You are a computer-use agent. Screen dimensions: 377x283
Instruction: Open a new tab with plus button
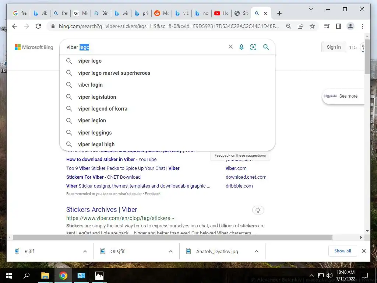coord(279,13)
